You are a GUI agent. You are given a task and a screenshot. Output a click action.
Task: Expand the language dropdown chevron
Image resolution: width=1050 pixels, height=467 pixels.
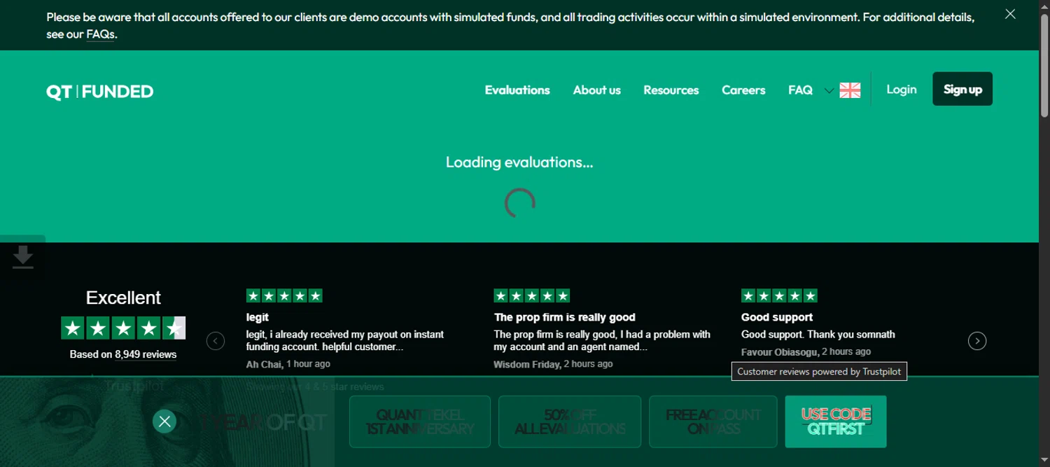click(829, 90)
